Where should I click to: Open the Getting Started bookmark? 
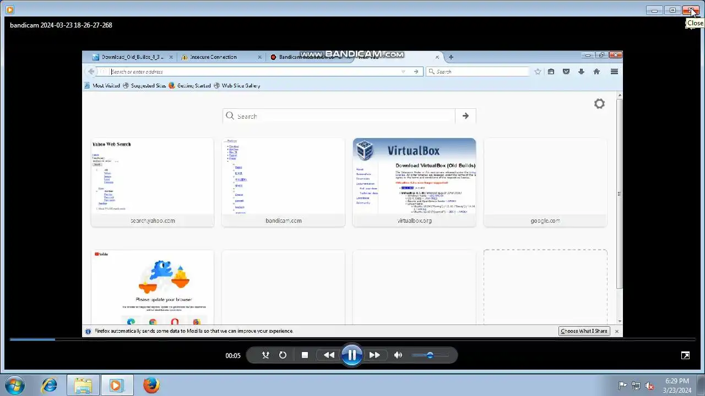pyautogui.click(x=190, y=86)
